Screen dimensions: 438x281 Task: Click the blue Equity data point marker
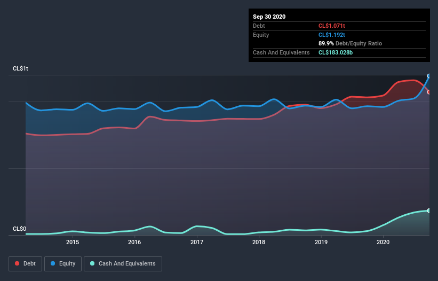[x=429, y=76]
